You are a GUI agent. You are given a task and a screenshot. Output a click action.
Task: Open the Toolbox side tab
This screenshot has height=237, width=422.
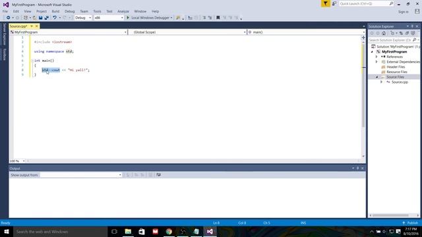5,55
